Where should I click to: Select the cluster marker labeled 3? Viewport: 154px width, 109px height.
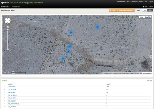point(97,27)
